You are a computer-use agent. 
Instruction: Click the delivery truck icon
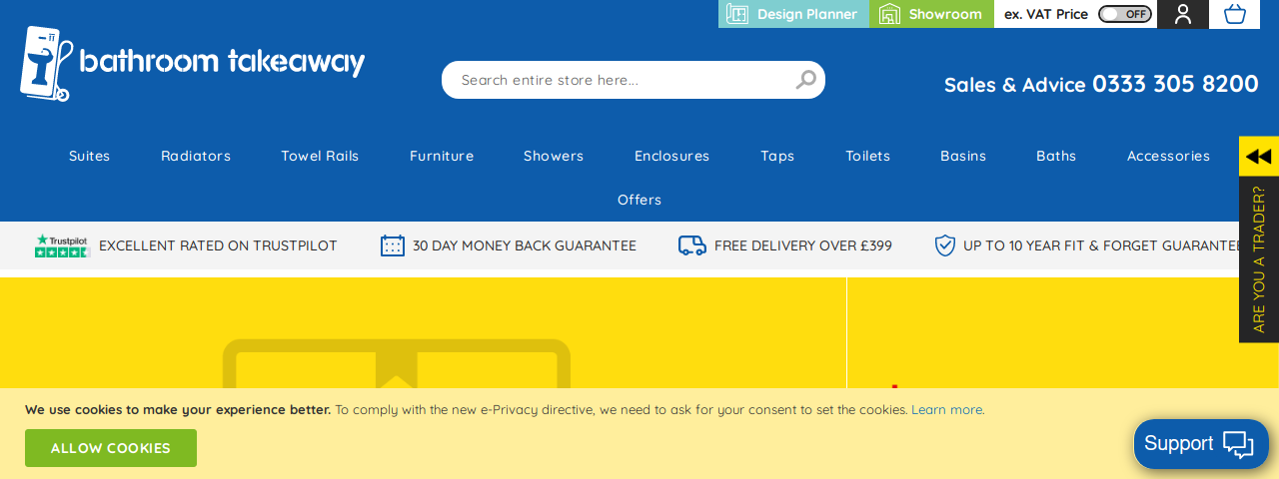(x=692, y=245)
